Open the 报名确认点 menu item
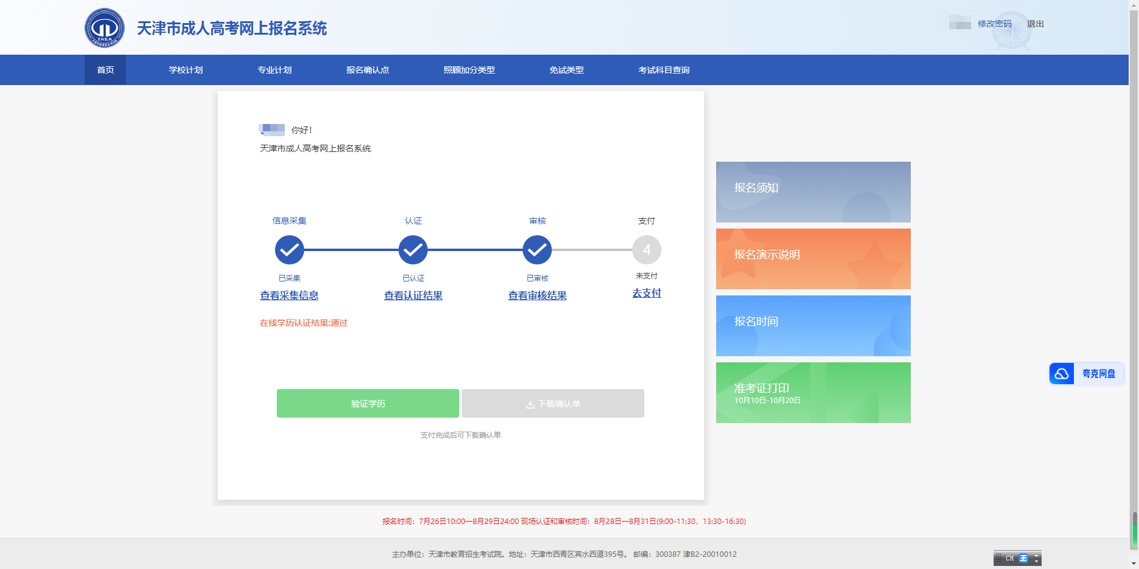The width and height of the screenshot is (1139, 569). (367, 70)
